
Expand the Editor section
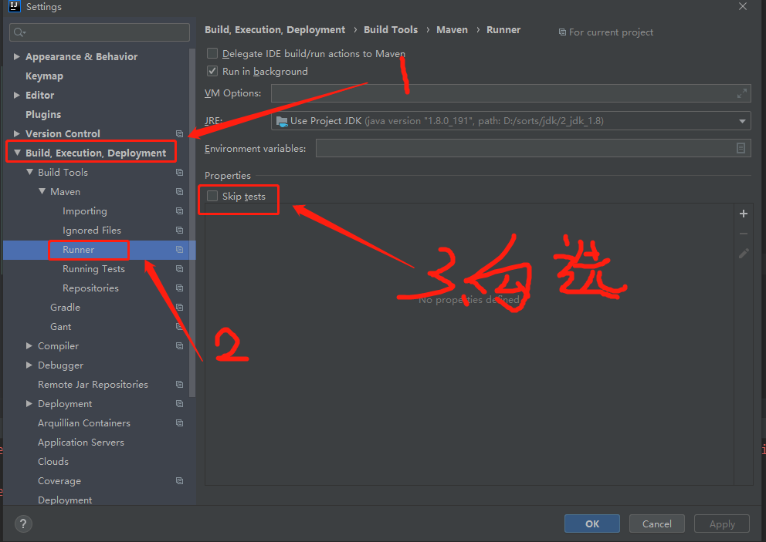(x=17, y=95)
